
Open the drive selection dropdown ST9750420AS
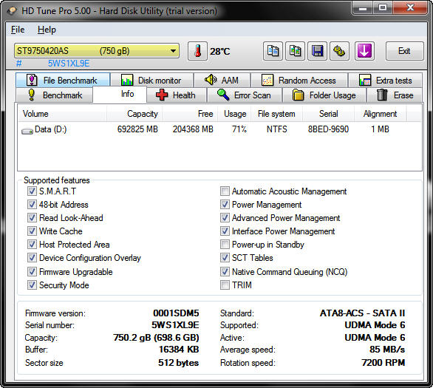tap(96, 51)
